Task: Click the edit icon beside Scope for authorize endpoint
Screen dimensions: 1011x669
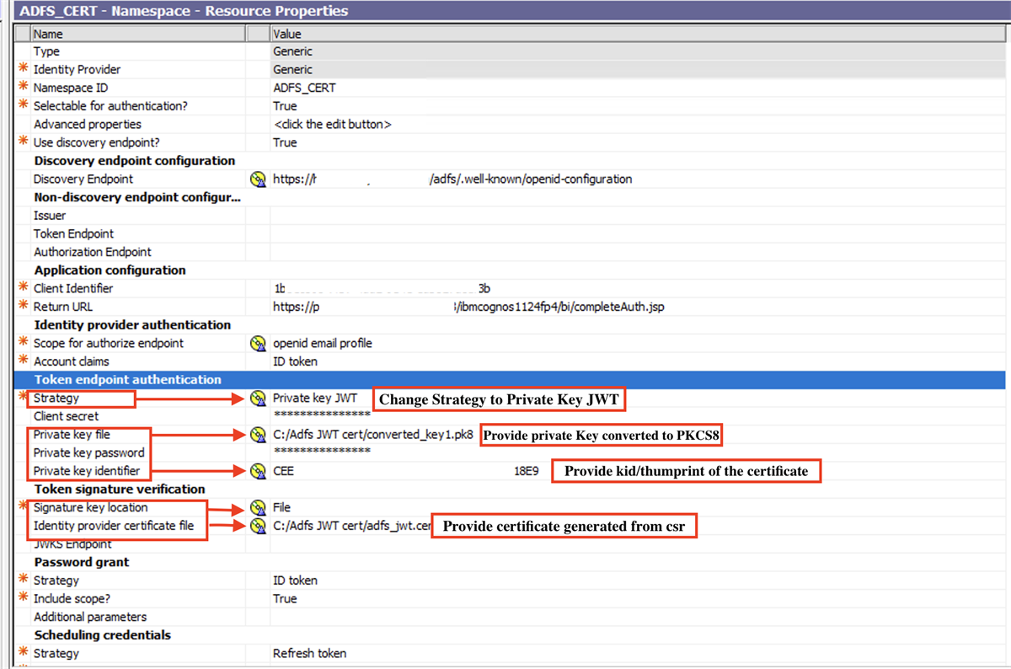Action: point(258,344)
